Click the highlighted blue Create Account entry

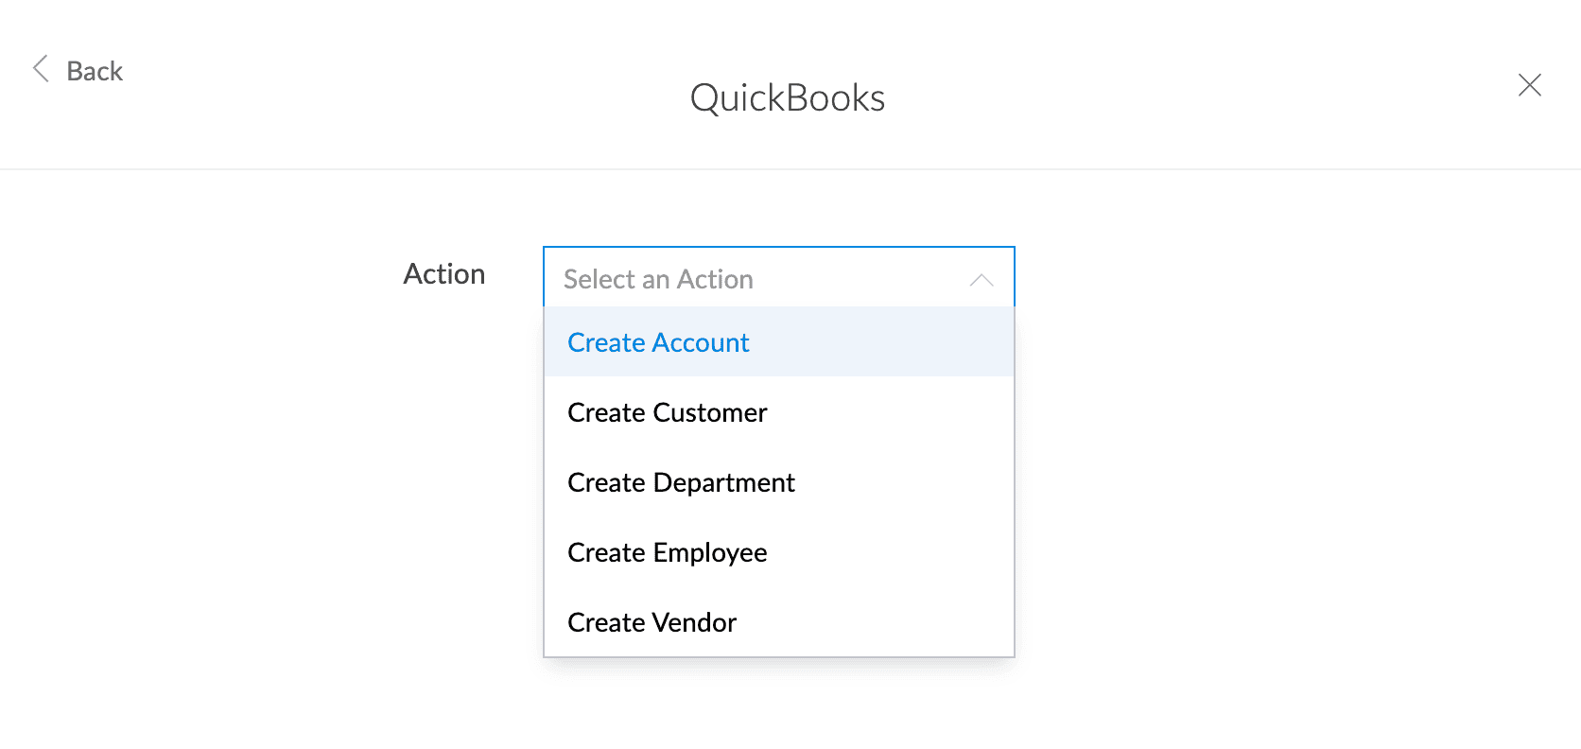tap(779, 342)
